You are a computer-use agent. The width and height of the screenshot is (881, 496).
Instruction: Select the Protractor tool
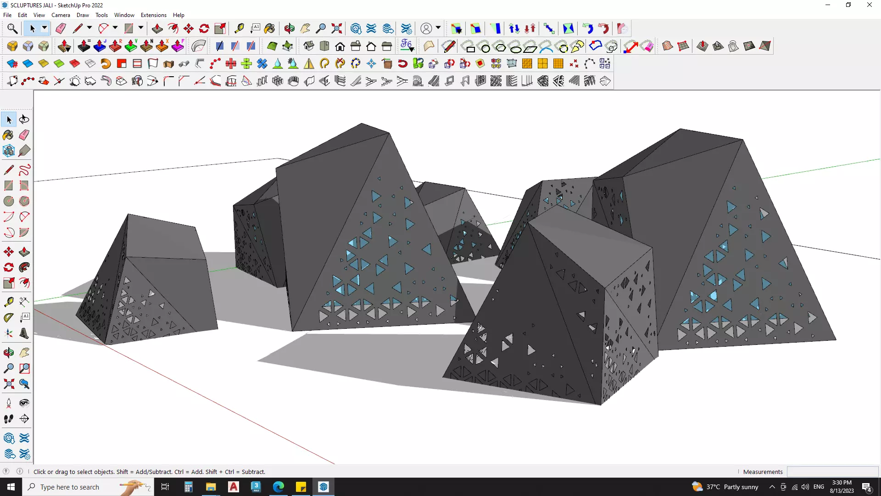click(x=9, y=317)
